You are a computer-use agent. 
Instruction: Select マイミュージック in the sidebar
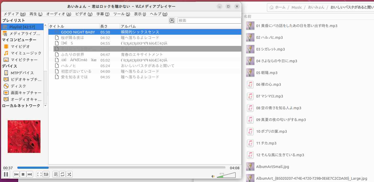pyautogui.click(x=26, y=53)
